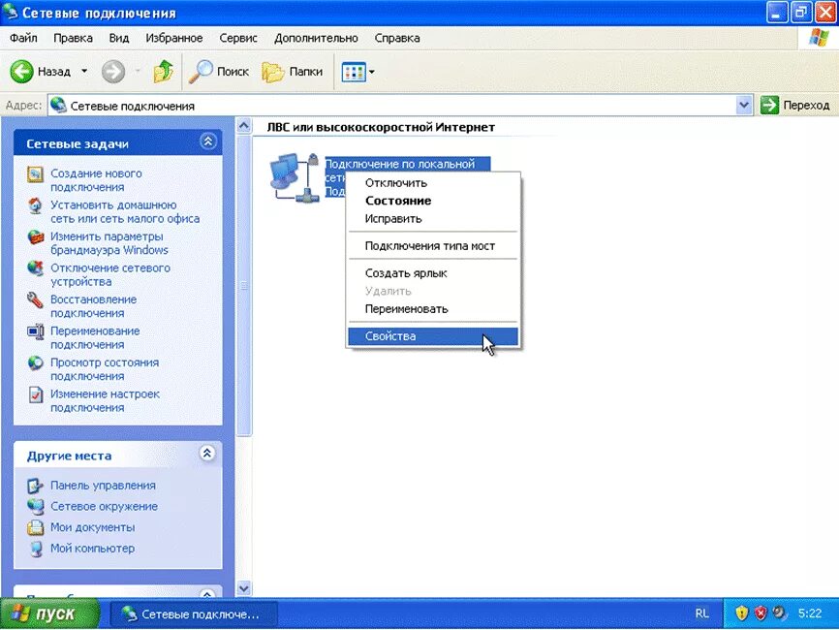Click the home network setup icon
This screenshot has width=839, height=630.
click(35, 206)
